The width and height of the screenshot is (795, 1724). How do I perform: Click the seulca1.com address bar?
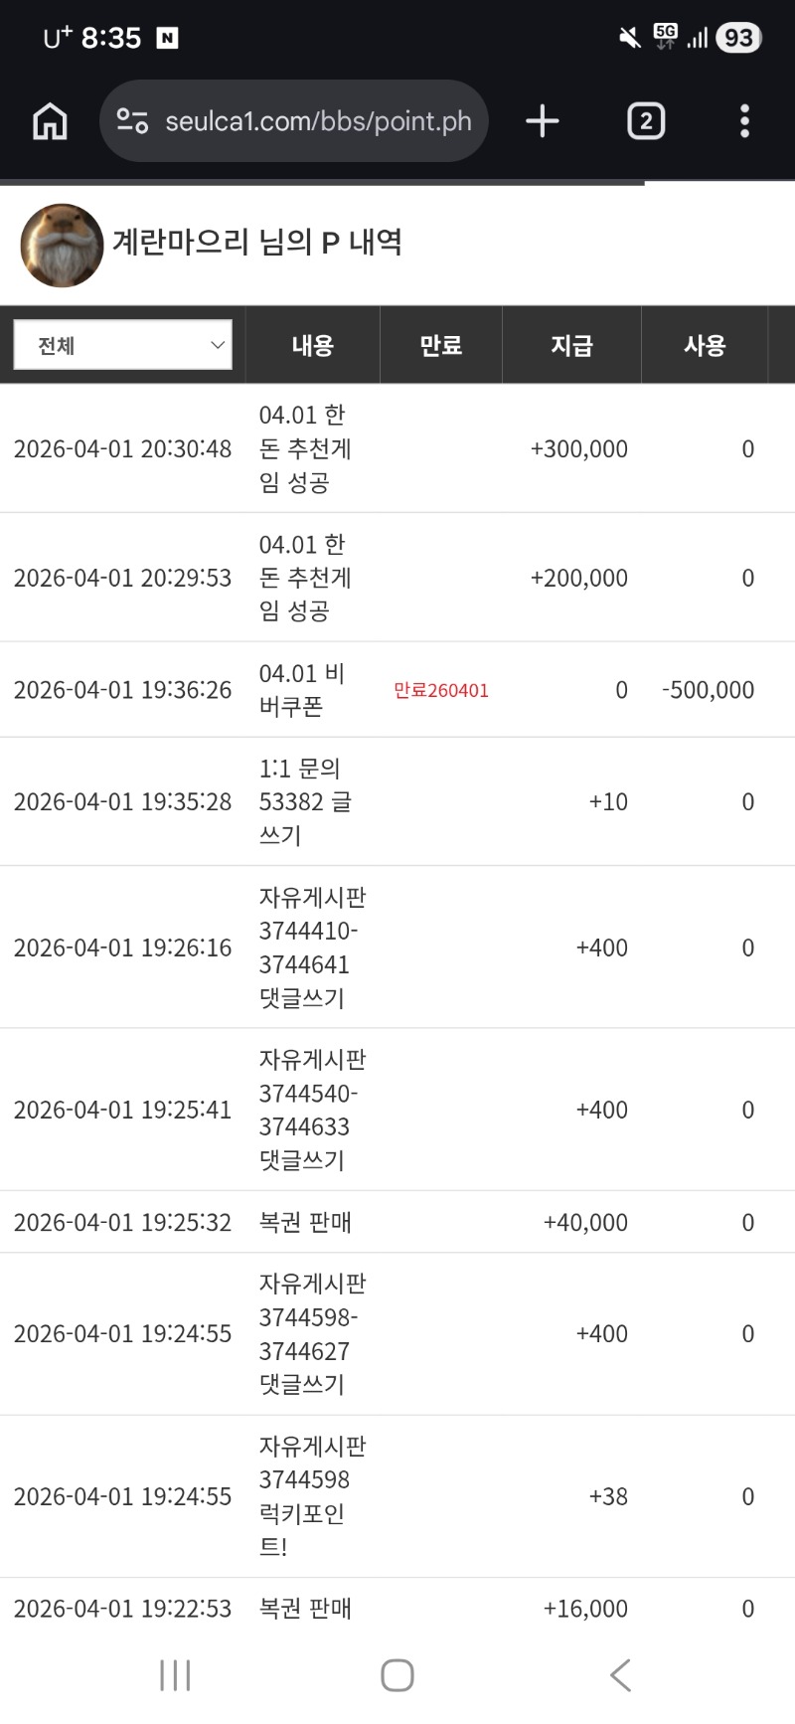(x=318, y=121)
